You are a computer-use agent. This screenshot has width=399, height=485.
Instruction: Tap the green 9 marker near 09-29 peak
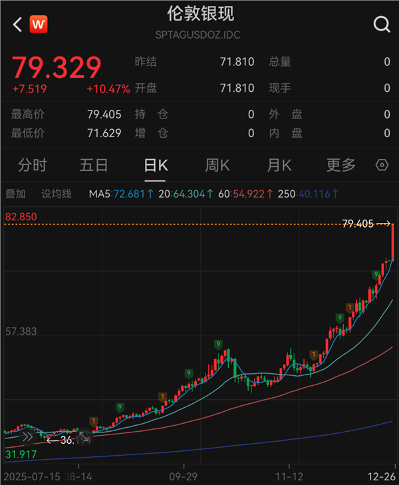(x=217, y=344)
